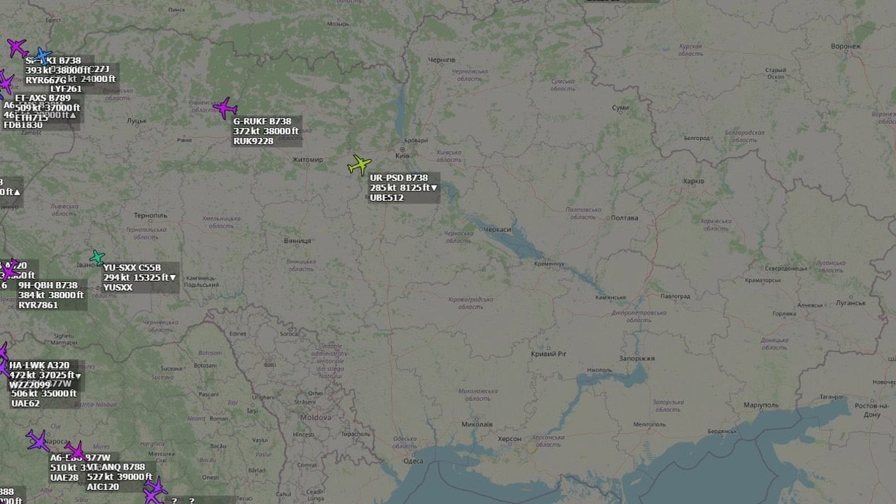Select the magenta aircraft directly above the UAE28 label
Screen dimensions: 896x504
[74, 450]
